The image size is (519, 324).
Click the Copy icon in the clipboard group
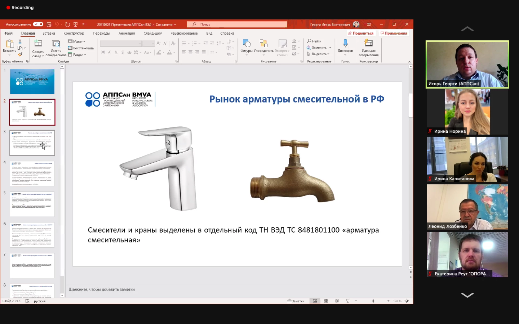click(20, 48)
